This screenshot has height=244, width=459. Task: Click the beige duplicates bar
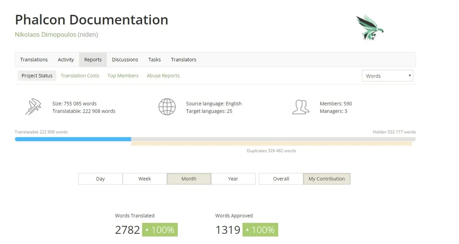tap(271, 144)
